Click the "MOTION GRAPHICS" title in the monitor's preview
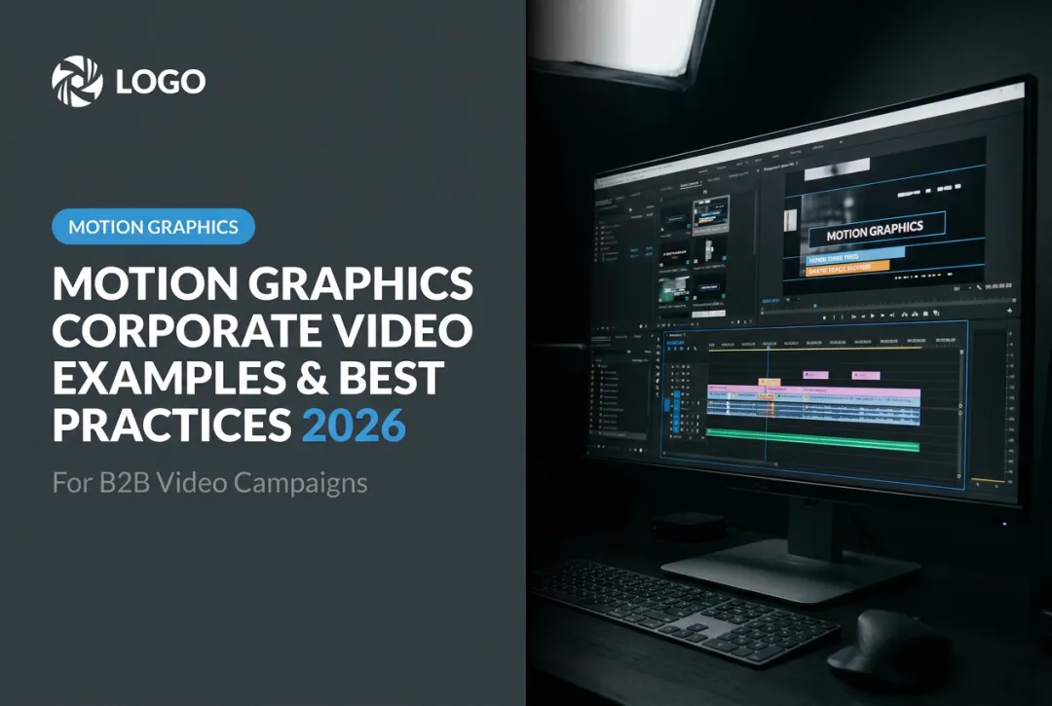The height and width of the screenshot is (706, 1052). tap(875, 232)
